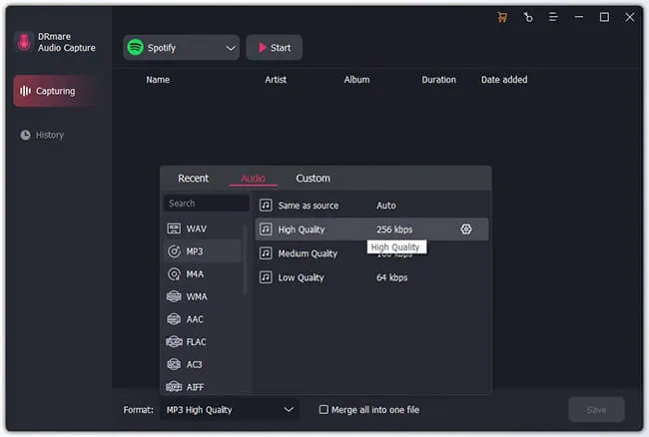The height and width of the screenshot is (437, 649).
Task: Switch to the Recent tab
Action: tap(193, 179)
